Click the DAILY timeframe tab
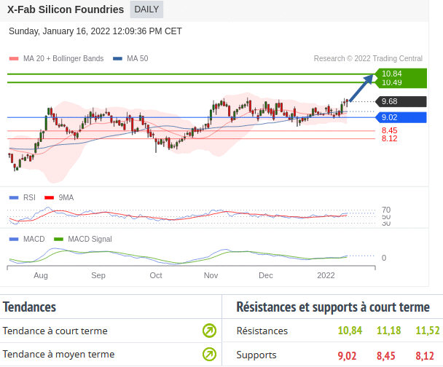Viewport: 443px width, 367px height. click(x=146, y=9)
